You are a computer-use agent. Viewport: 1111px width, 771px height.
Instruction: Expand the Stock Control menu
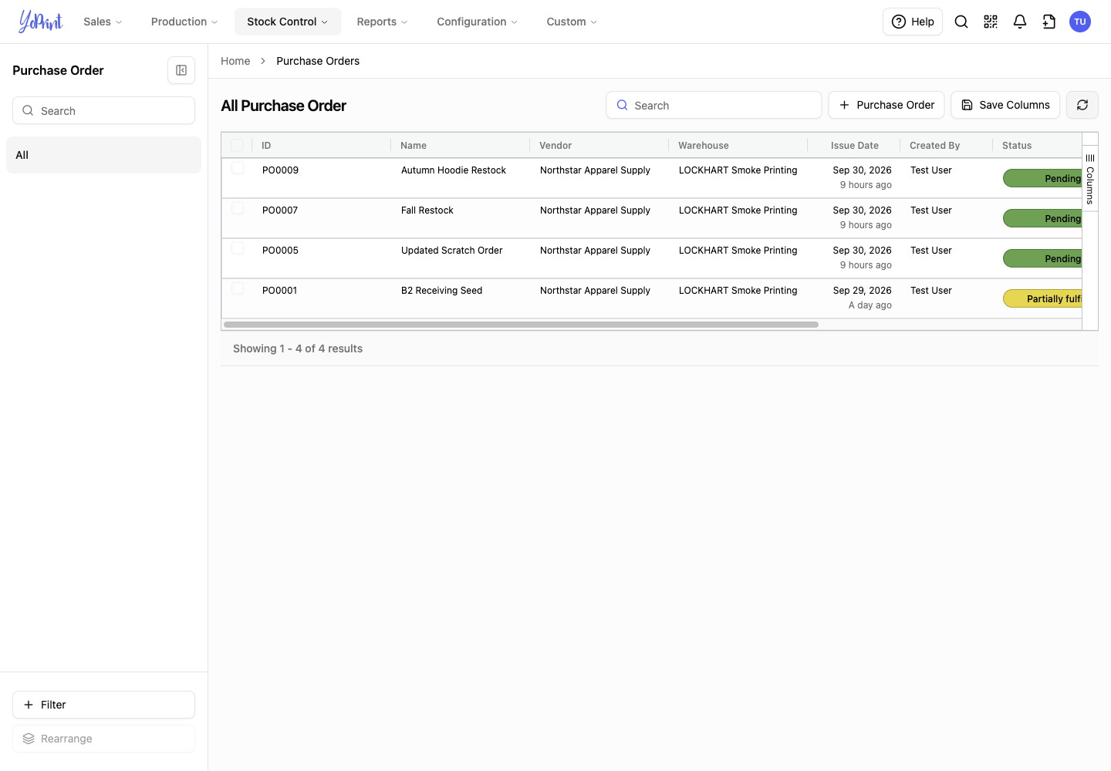(288, 22)
